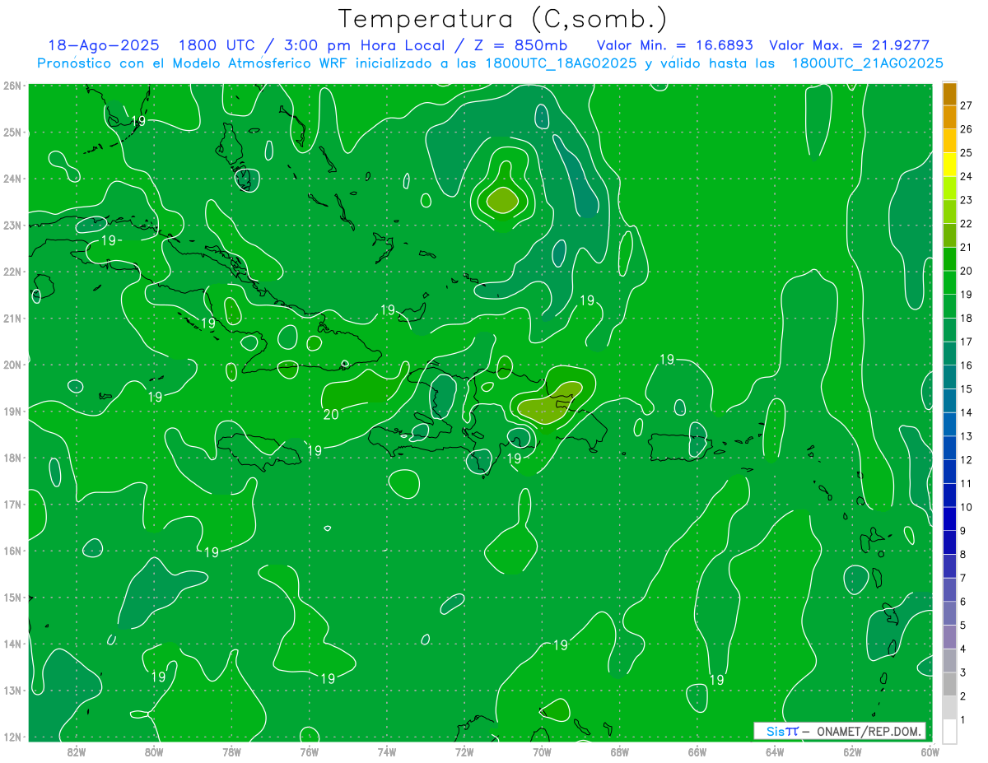Screen dimensions: 988x763
Task: Click the color scale value "25"
Action: point(967,152)
